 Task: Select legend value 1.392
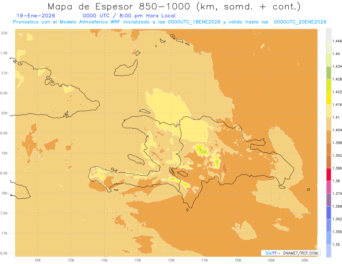click(337, 155)
